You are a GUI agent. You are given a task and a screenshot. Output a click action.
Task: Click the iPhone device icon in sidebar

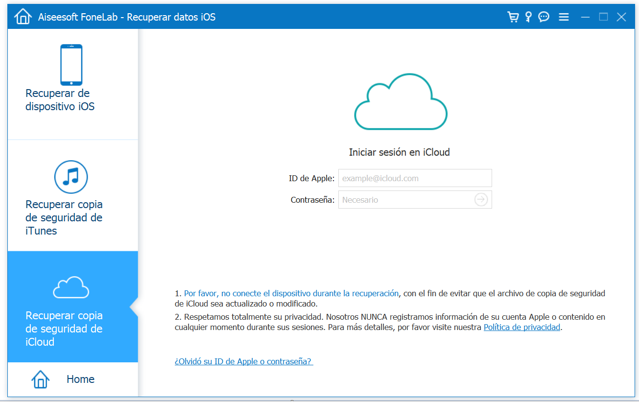[71, 65]
